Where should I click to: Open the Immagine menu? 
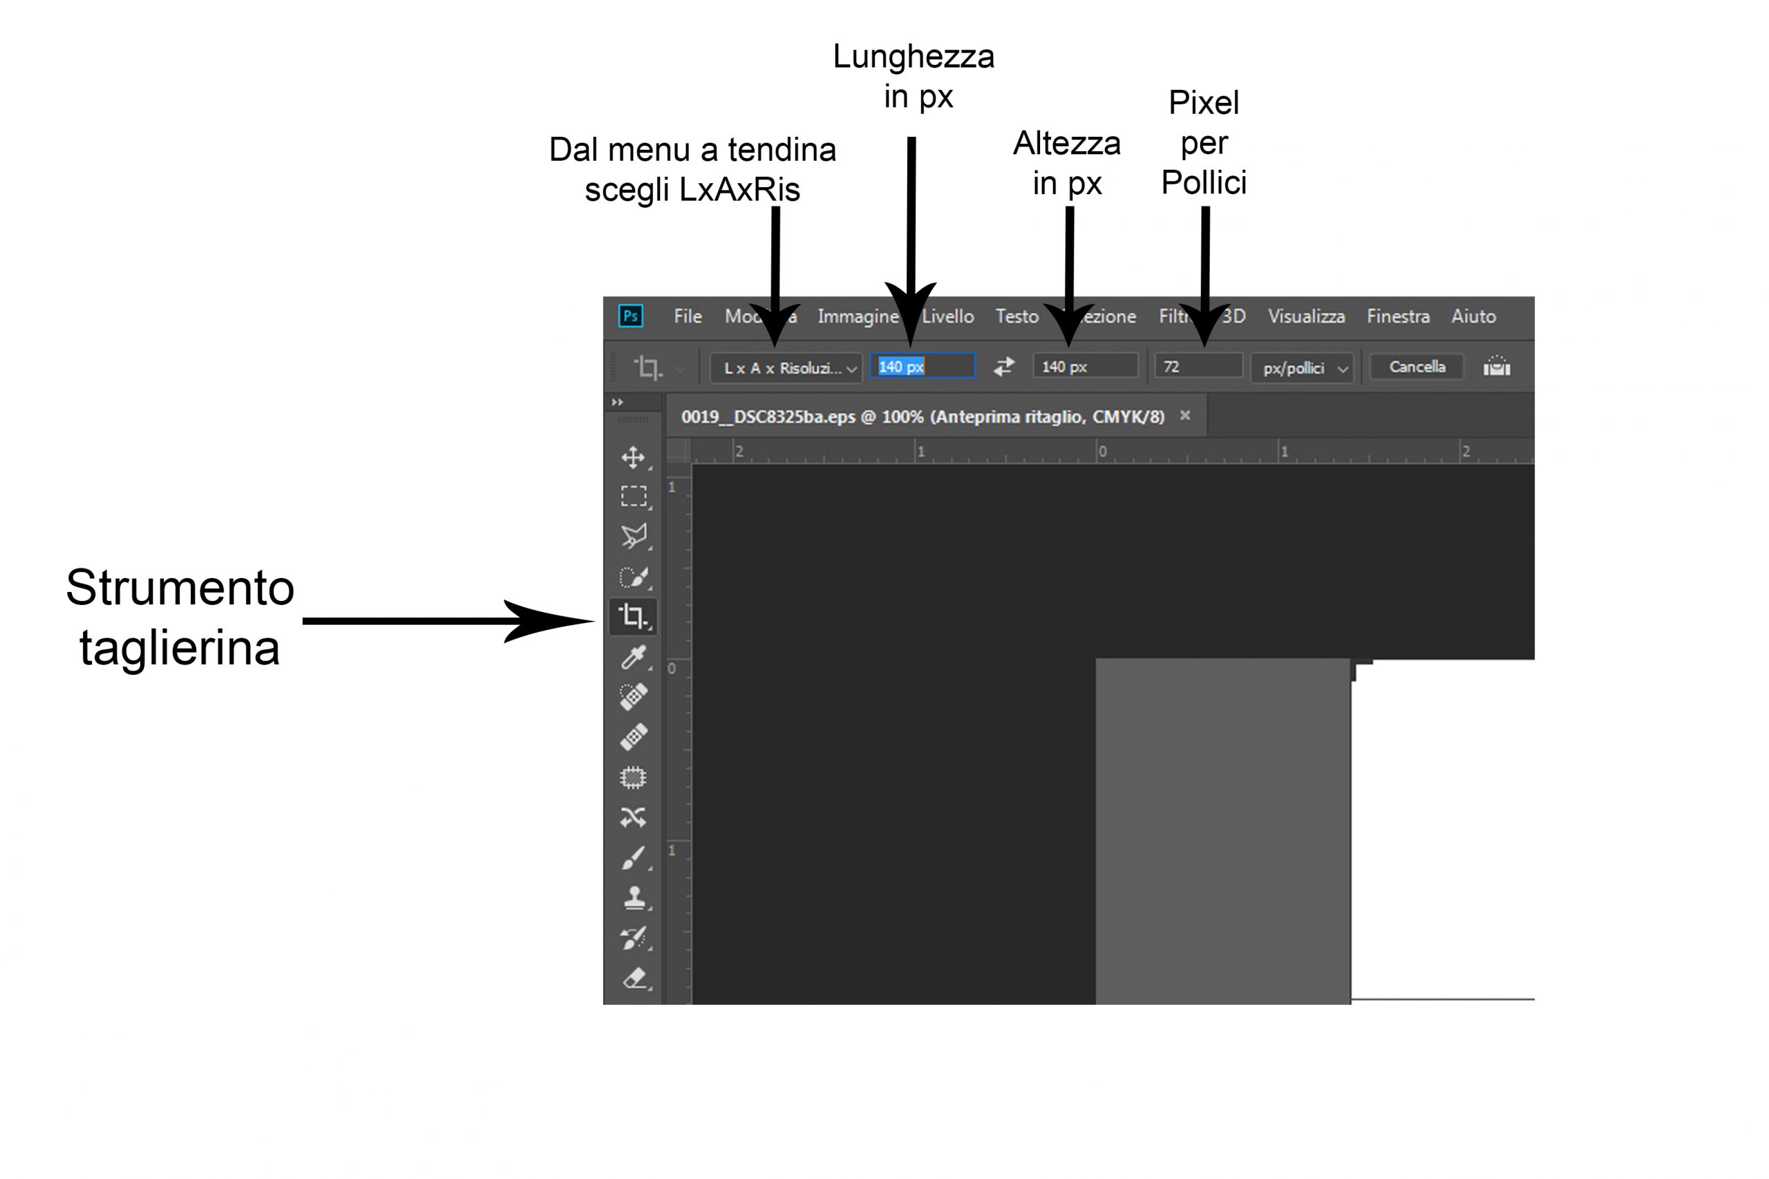click(x=858, y=316)
